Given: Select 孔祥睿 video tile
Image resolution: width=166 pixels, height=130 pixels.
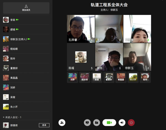Looking at the screenshot, I should tap(81, 29).
